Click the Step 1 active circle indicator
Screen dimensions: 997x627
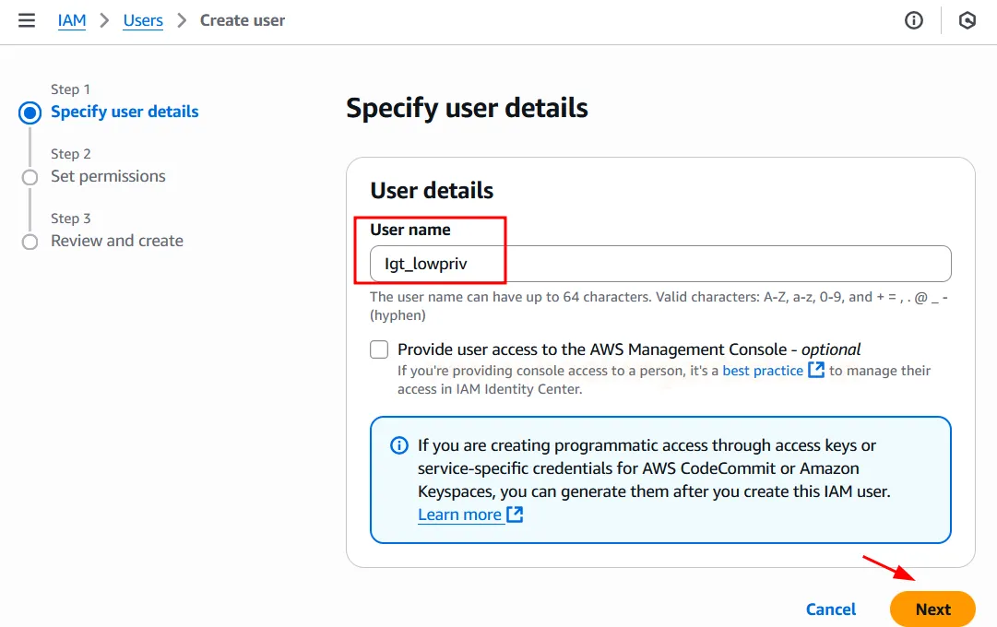(x=30, y=112)
